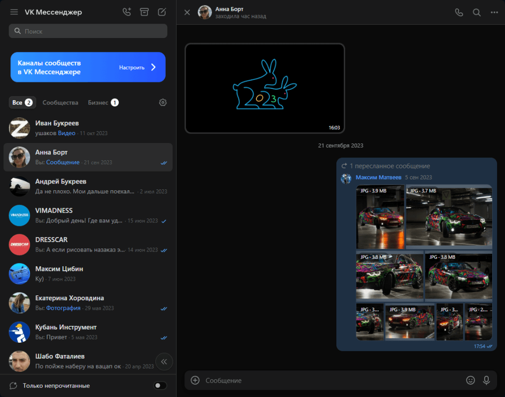
Task: Open the hamburger menu in VK Messenger
Action: (x=14, y=12)
